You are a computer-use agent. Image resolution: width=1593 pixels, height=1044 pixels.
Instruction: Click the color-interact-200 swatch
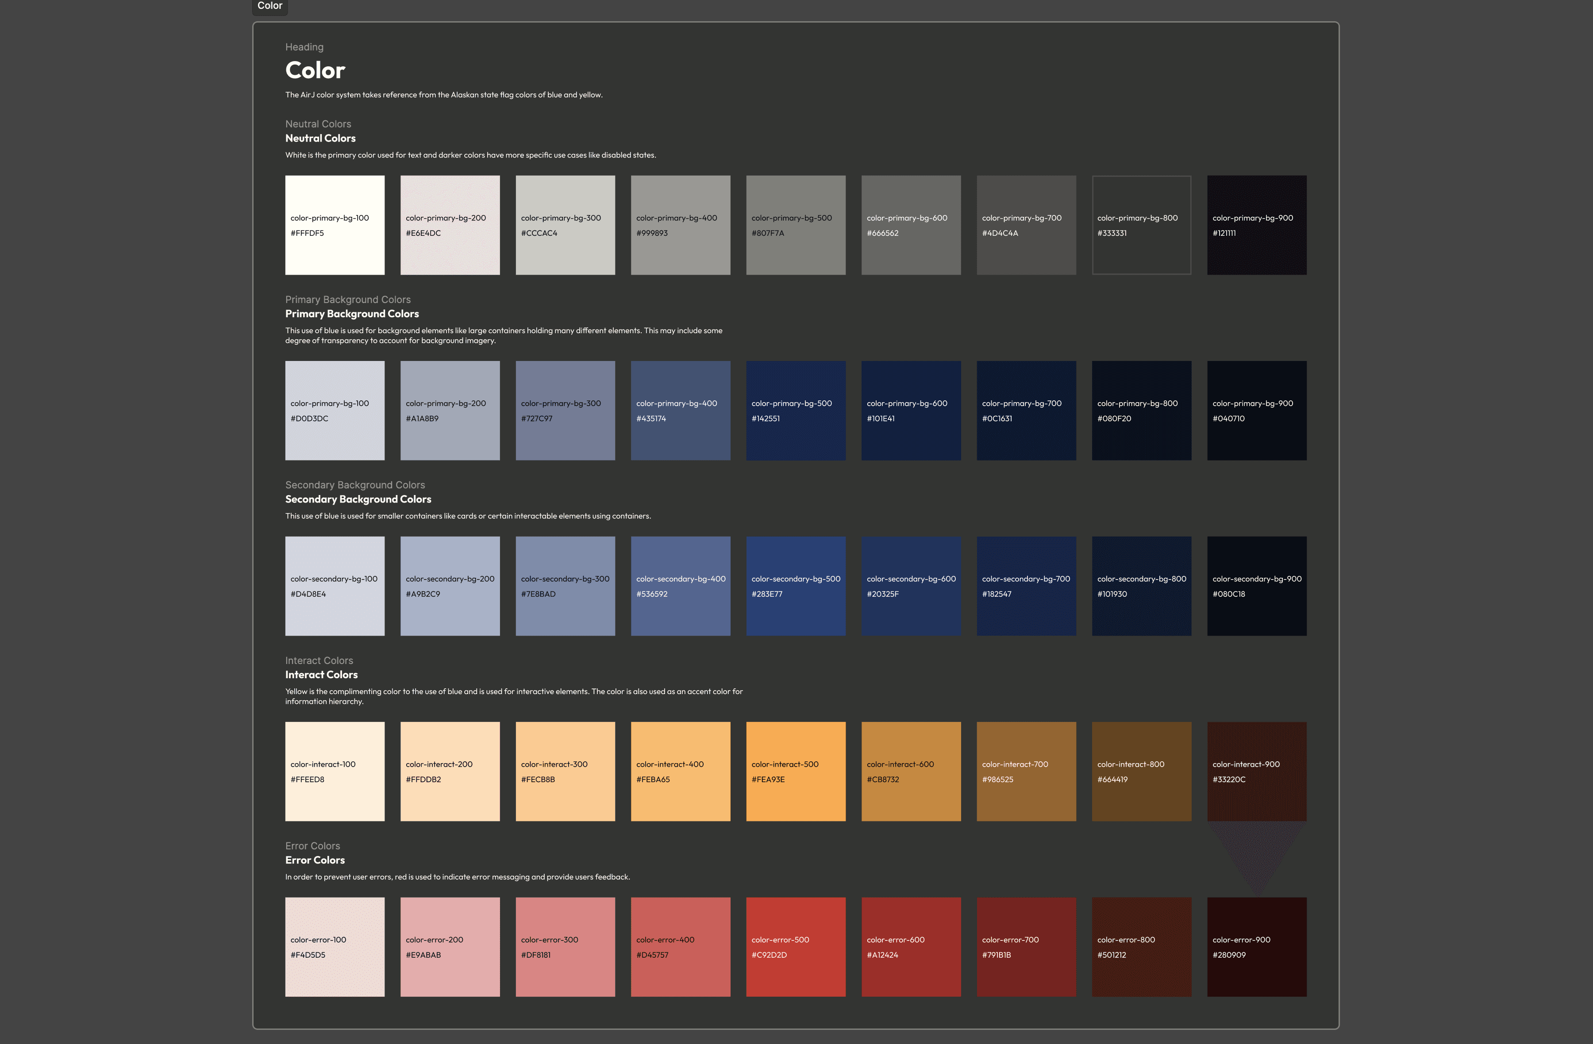450,771
